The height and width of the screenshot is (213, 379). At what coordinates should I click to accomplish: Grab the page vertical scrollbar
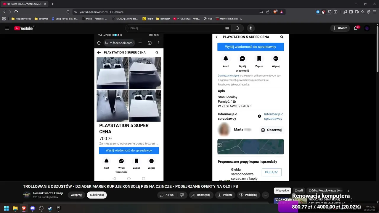click(377, 49)
